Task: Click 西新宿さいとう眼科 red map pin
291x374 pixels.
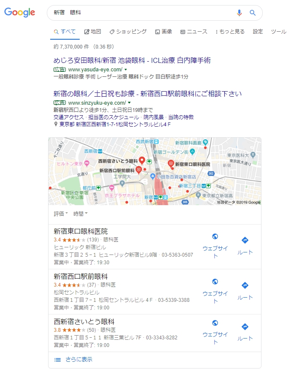Action: point(142,160)
